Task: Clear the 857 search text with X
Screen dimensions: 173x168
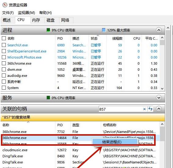Action: click(x=144, y=109)
